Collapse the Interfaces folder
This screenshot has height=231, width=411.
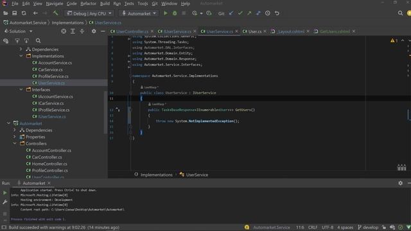(x=21, y=90)
